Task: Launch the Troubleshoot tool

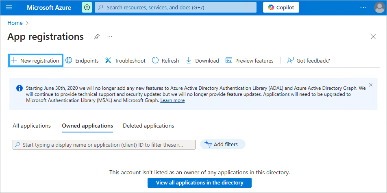Action: pos(125,61)
